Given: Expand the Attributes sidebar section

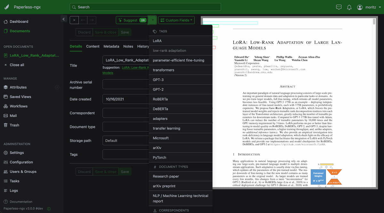Looking at the screenshot, I should coord(57,87).
